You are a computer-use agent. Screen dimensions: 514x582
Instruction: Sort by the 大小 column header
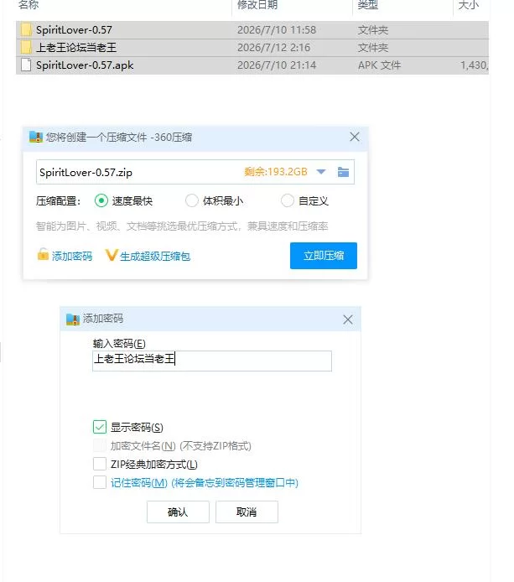point(469,4)
